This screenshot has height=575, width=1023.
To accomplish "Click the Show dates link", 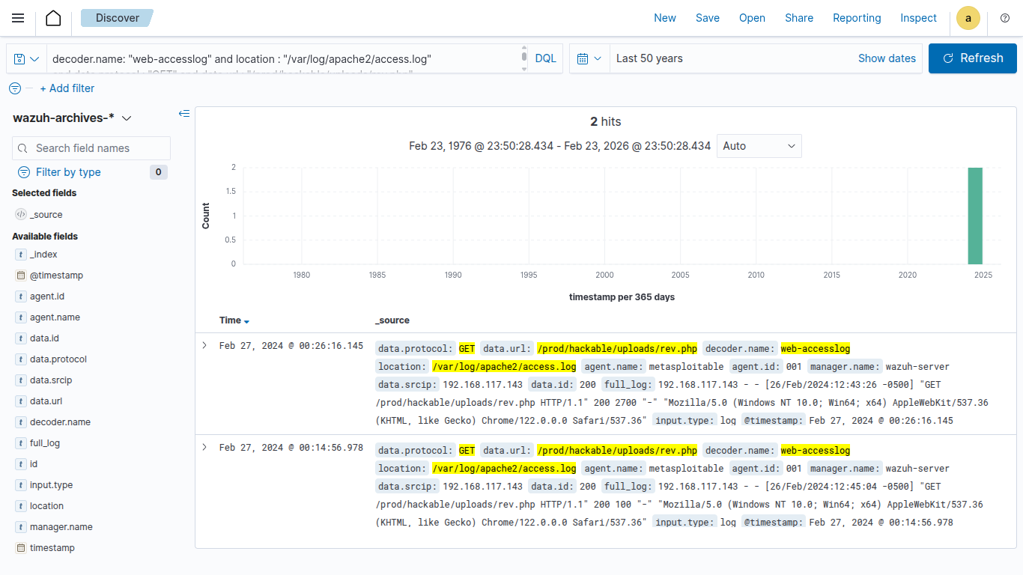I will 887,58.
